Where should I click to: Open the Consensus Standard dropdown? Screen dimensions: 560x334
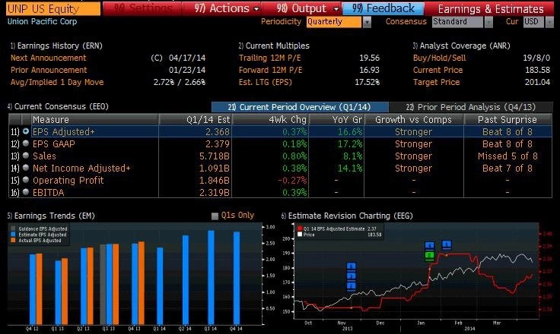[x=488, y=22]
